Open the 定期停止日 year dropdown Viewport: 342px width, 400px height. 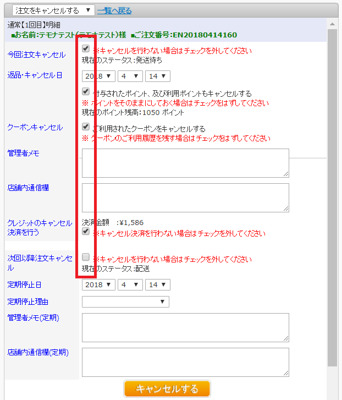point(98,284)
